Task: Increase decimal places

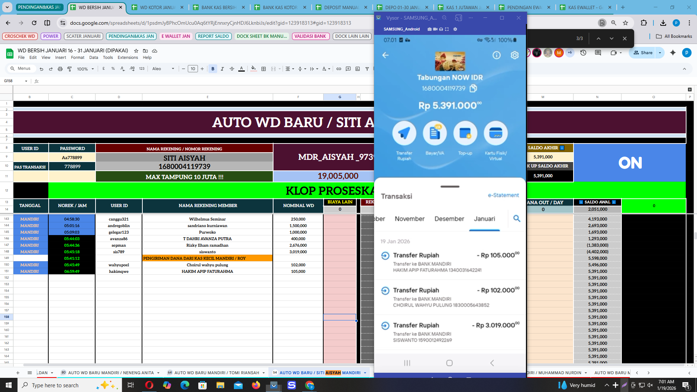Action: [x=132, y=69]
